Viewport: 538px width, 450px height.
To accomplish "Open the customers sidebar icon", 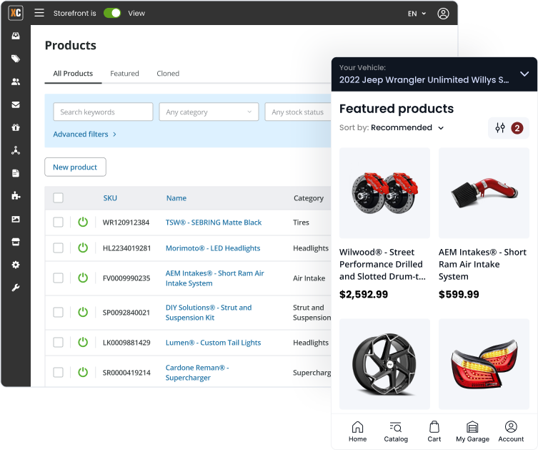I will coord(16,82).
